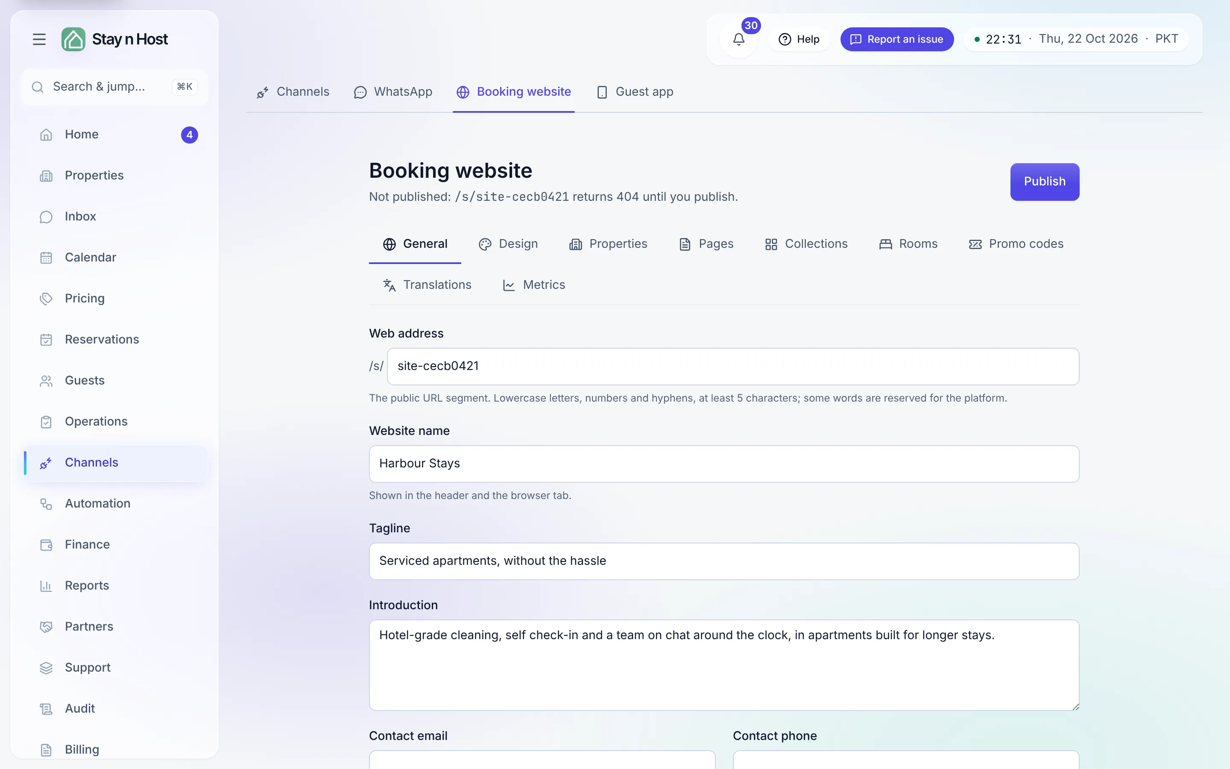1230x769 pixels.
Task: Click the search magnifier icon
Action: point(38,87)
